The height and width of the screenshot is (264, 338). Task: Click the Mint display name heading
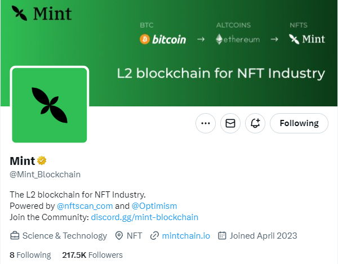tap(23, 161)
